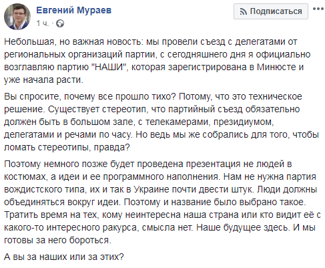Image resolution: width=325 pixels, height=268 pixels.
Task: Click the line 'уже начала расти.'
Action: tap(43, 80)
